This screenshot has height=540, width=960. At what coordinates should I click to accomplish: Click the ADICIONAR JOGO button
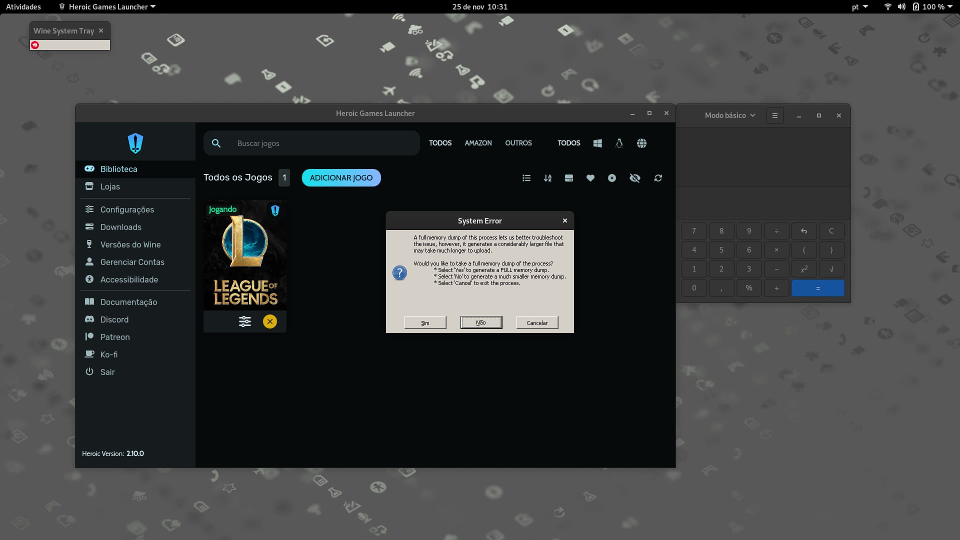click(x=341, y=178)
